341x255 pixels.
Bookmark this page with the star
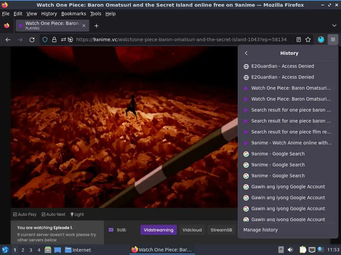(x=308, y=40)
